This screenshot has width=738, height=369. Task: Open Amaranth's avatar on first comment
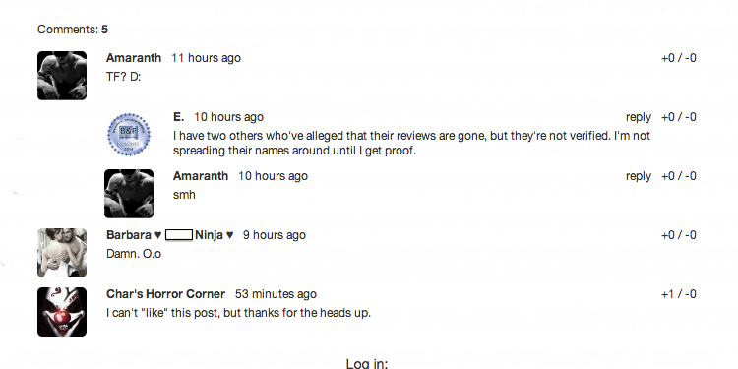click(x=62, y=76)
